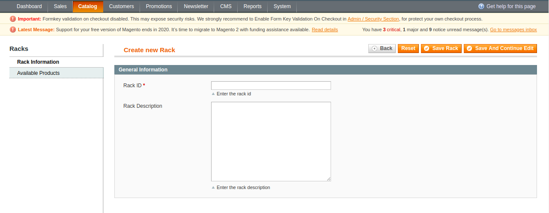Click into the Rack Description textarea
The width and height of the screenshot is (549, 213).
click(x=271, y=142)
